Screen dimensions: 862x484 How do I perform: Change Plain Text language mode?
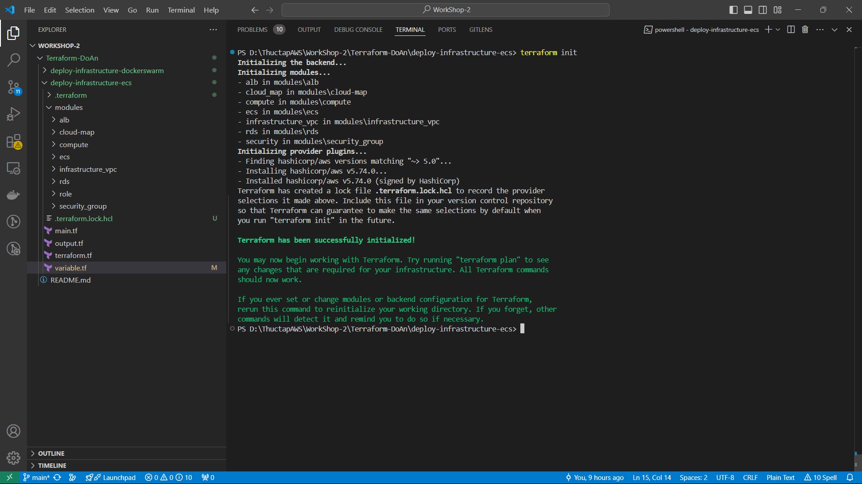tap(780, 477)
